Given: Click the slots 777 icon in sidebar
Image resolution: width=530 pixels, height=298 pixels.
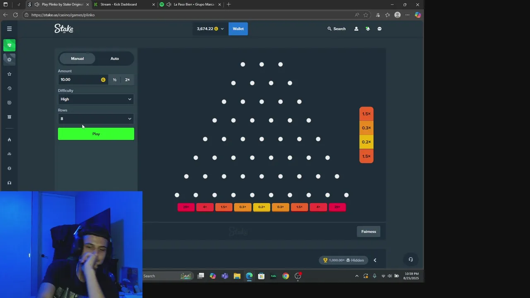Looking at the screenshot, I should (x=9, y=154).
